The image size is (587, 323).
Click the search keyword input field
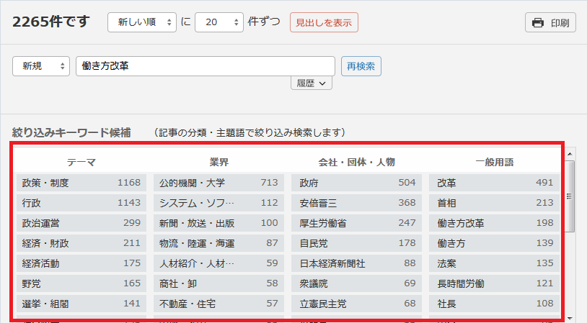pyautogui.click(x=206, y=65)
